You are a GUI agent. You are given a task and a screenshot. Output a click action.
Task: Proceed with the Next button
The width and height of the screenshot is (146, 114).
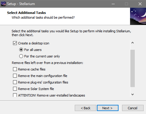tap(108, 108)
